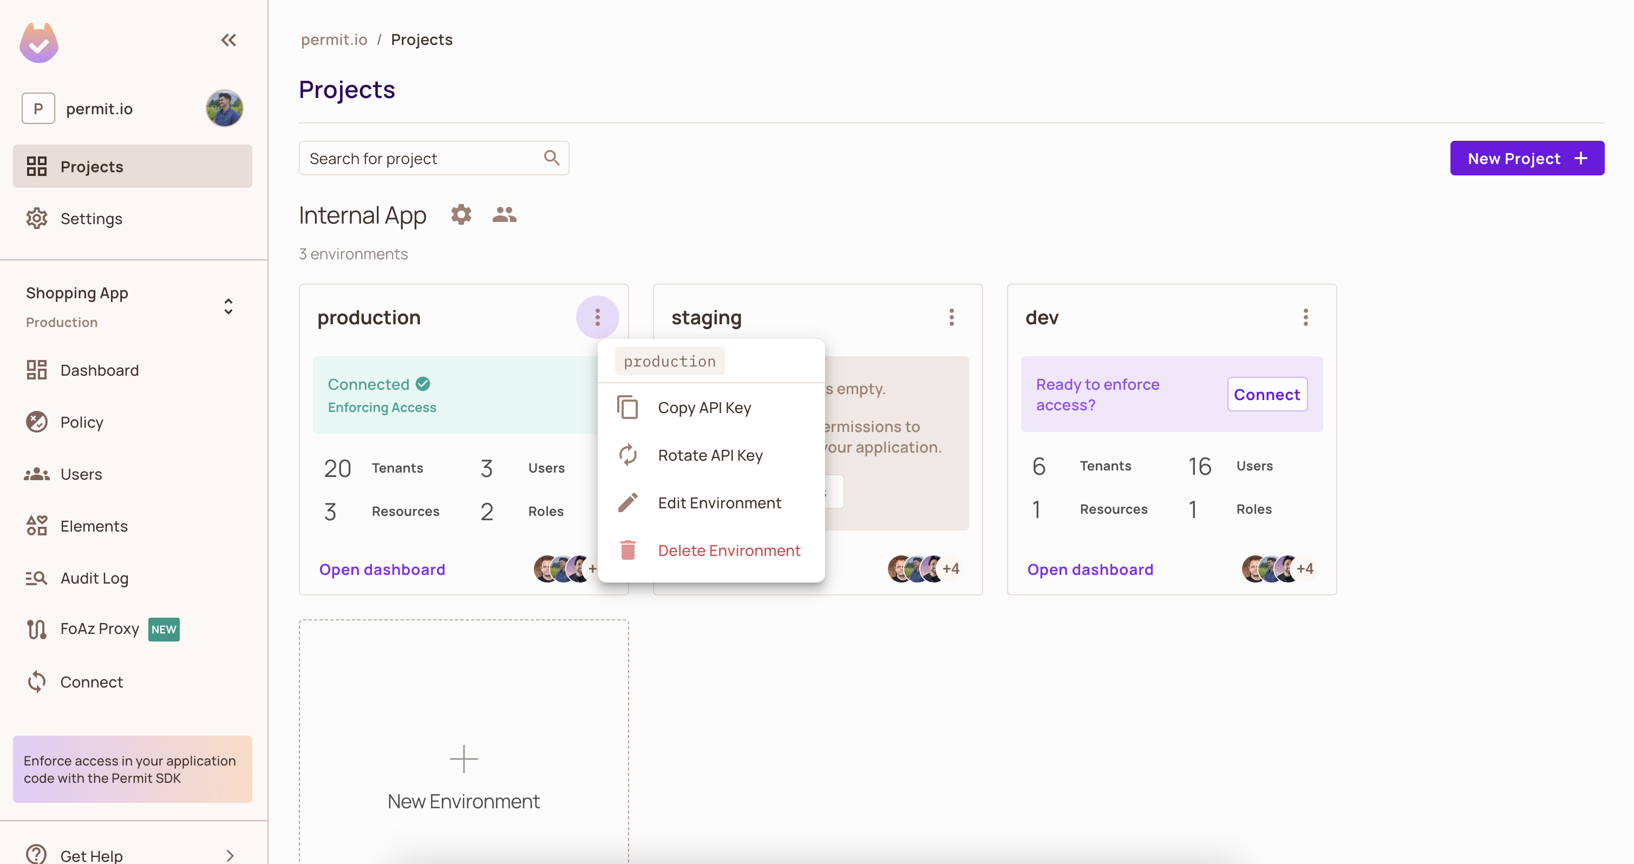Click the Policy icon in sidebar
The width and height of the screenshot is (1634, 864).
[37, 421]
